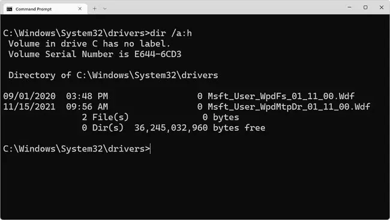Click the Msft_User_WpdMtpDr_01_11_00.Wdf filename
Viewport: 390px width, 220px height.
coord(289,106)
